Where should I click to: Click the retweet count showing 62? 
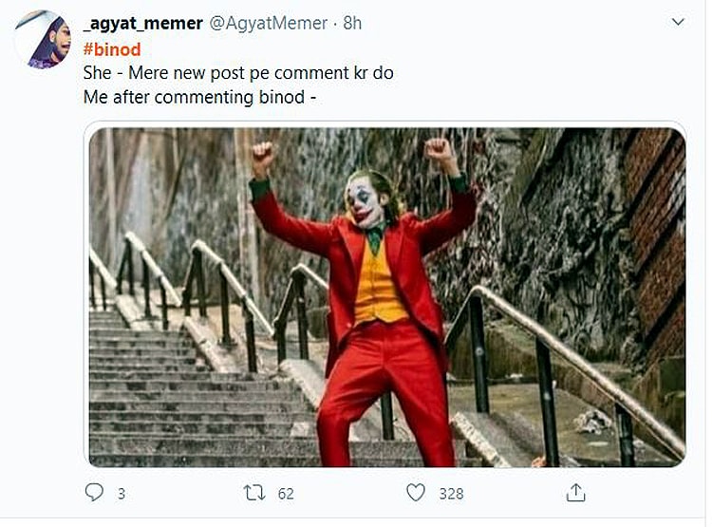pos(284,494)
